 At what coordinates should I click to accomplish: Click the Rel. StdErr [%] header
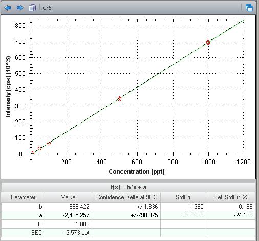coord(231,197)
